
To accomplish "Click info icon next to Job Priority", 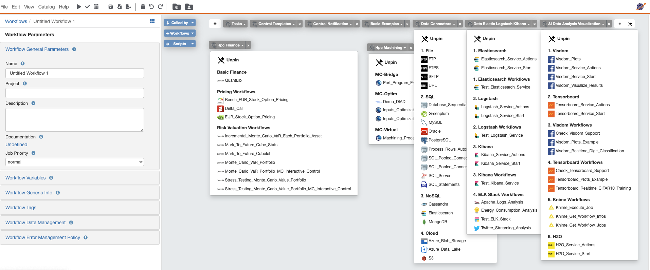I will (x=33, y=153).
